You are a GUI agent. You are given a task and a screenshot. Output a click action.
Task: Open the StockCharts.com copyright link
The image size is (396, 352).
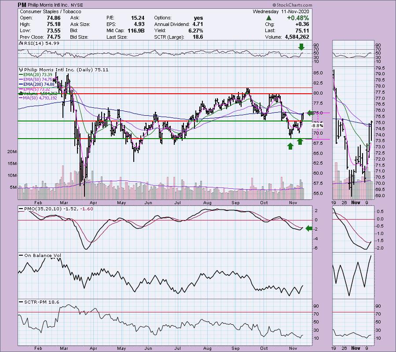pos(292,5)
